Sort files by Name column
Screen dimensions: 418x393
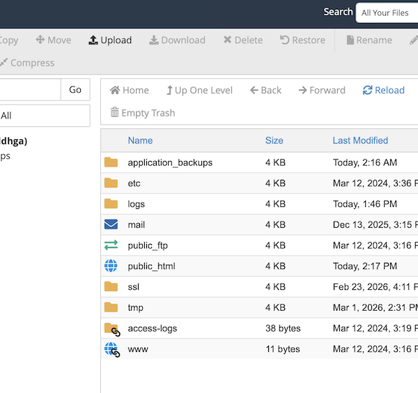(140, 140)
